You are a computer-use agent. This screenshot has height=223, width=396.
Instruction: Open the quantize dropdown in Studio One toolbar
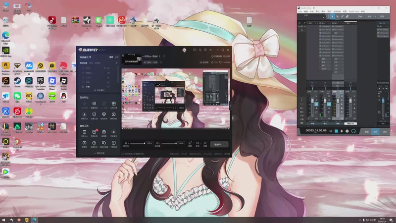[x=324, y=17]
